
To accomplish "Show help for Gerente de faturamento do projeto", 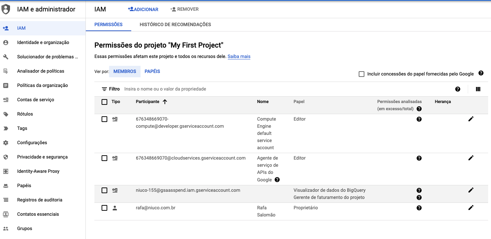I will 419,197.
